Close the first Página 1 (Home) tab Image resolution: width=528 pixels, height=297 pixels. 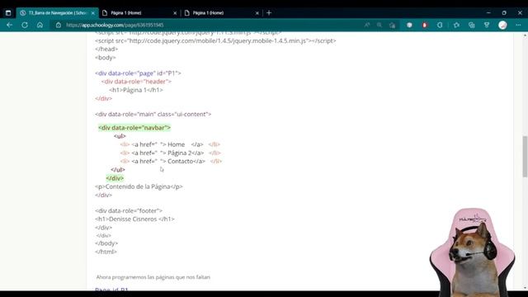175,13
